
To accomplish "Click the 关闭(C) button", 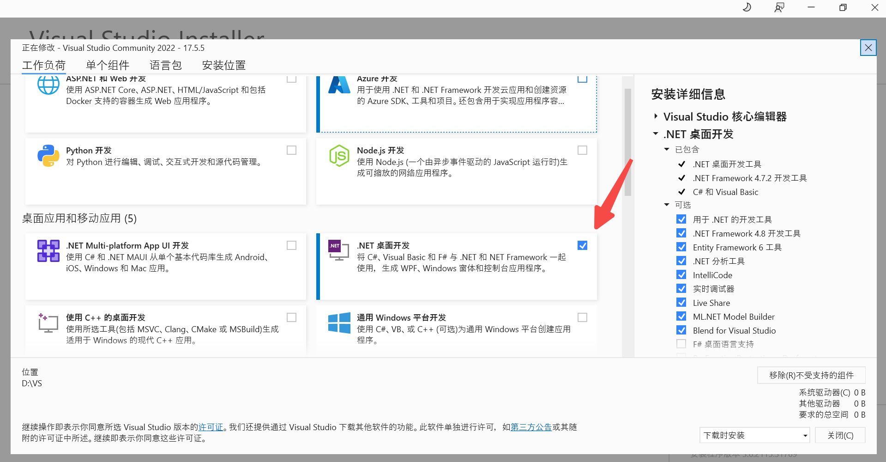I will coord(840,435).
